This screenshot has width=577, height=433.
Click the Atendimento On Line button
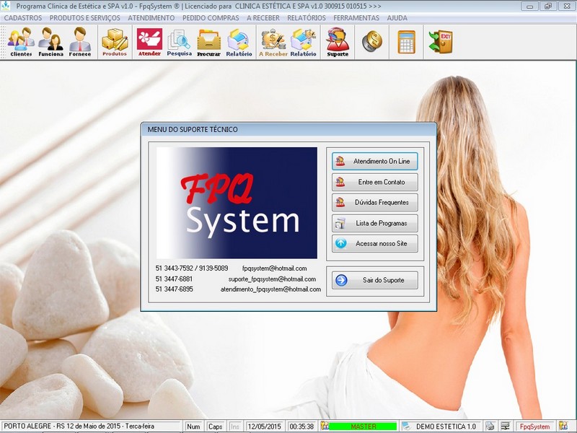[374, 161]
